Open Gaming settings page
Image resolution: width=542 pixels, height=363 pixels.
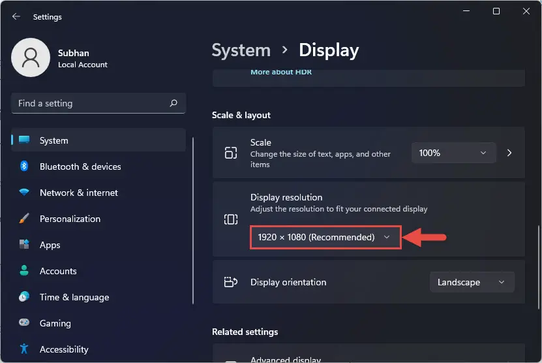[x=98, y=323]
